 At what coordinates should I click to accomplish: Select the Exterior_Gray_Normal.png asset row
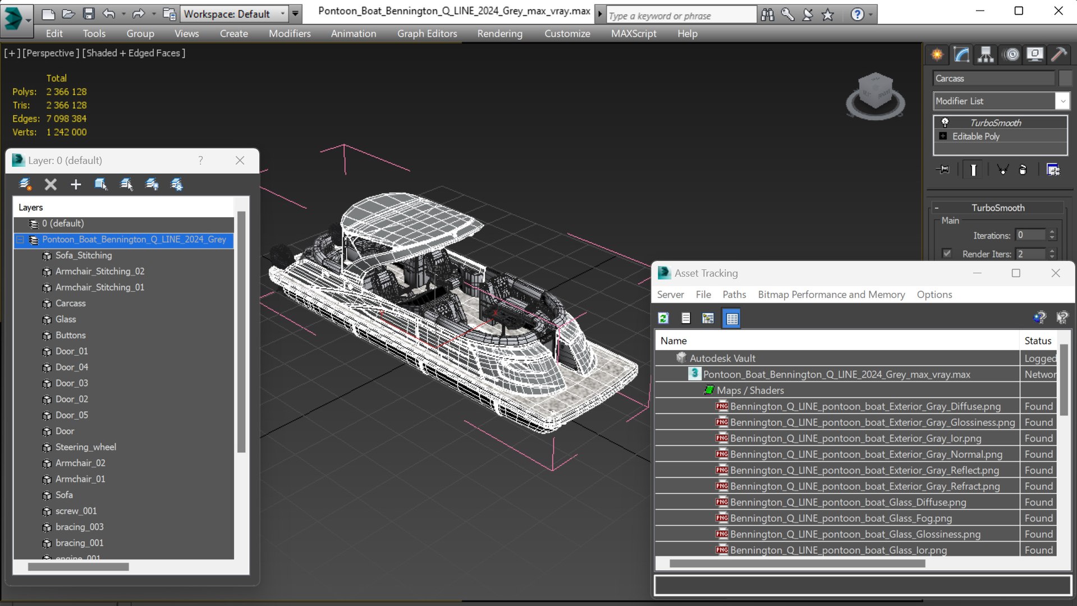tap(855, 454)
